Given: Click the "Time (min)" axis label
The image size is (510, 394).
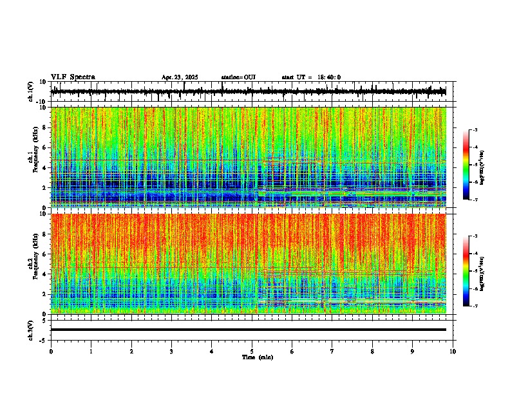Looking at the screenshot, I should coord(258,357).
